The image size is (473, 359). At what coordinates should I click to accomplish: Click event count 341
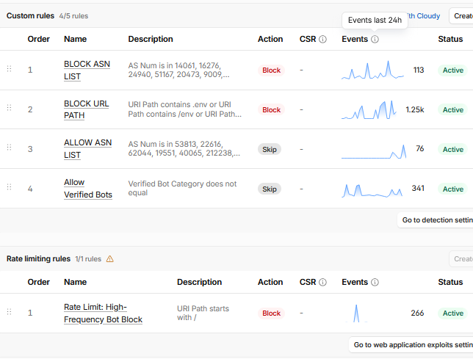click(418, 189)
